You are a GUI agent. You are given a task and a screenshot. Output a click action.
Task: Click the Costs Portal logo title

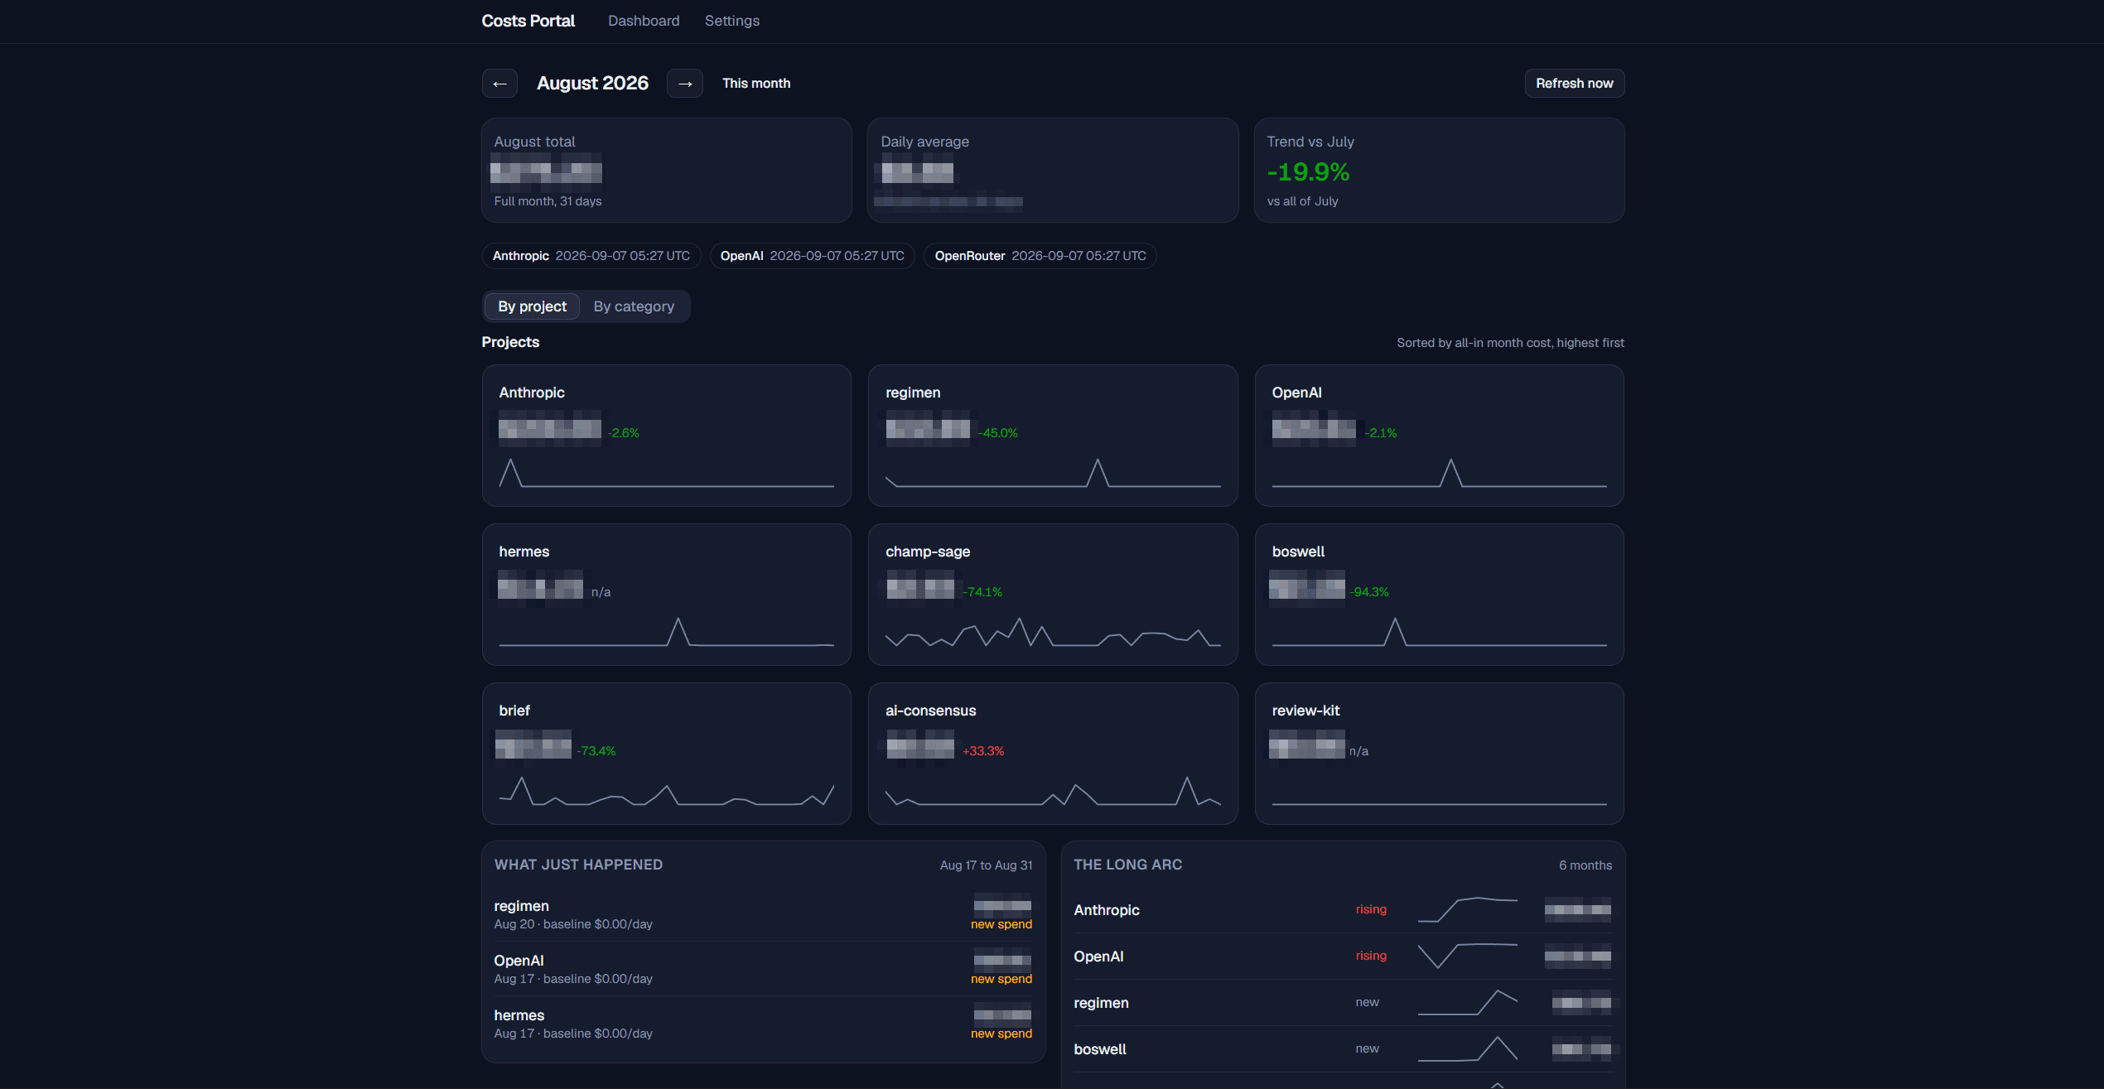tap(528, 21)
